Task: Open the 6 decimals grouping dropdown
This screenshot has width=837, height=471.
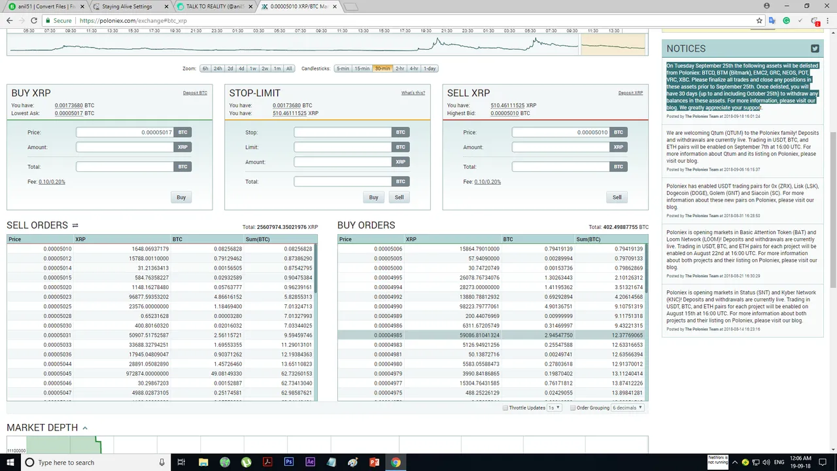Action: pos(628,408)
